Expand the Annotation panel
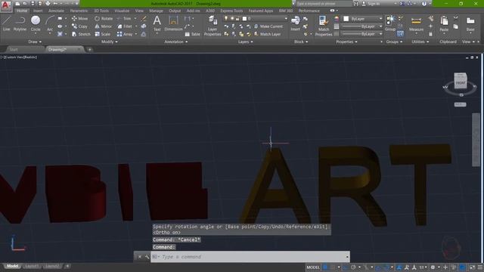This screenshot has width=484, height=272. click(x=175, y=42)
